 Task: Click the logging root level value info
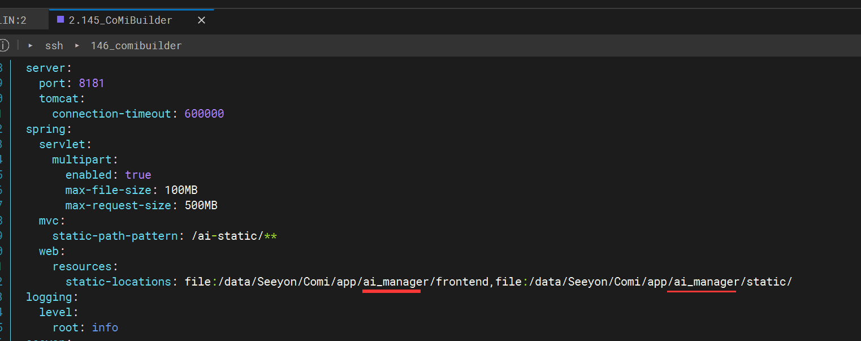click(x=105, y=327)
